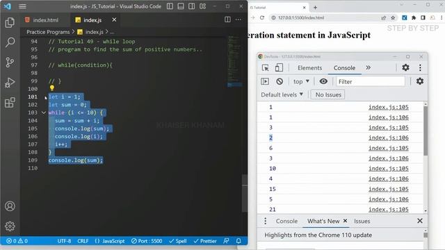445x250 pixels.
Task: Click the editor vertical scrollbar
Action: (x=245, y=194)
